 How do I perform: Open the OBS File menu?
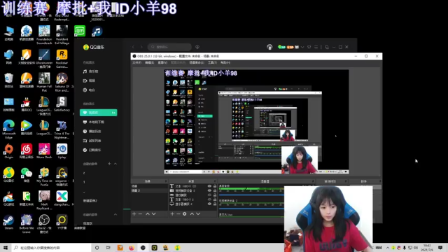pyautogui.click(x=137, y=62)
